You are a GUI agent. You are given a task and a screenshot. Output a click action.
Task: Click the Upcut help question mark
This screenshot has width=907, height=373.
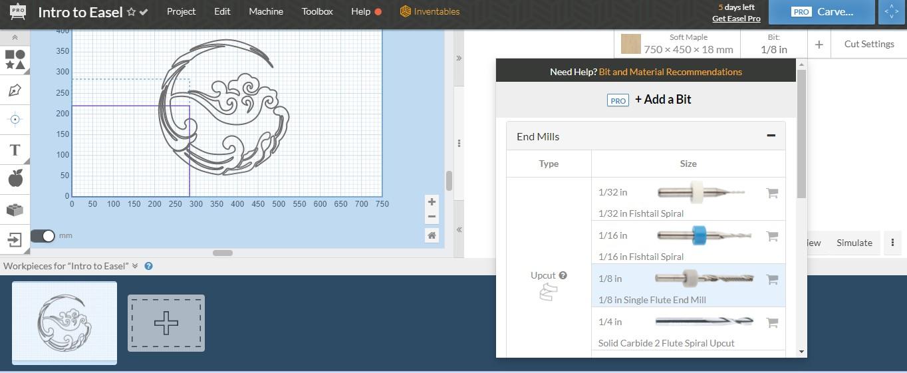(x=563, y=275)
